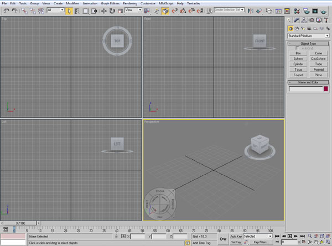
Task: Click Play Animation button
Action: point(290,236)
